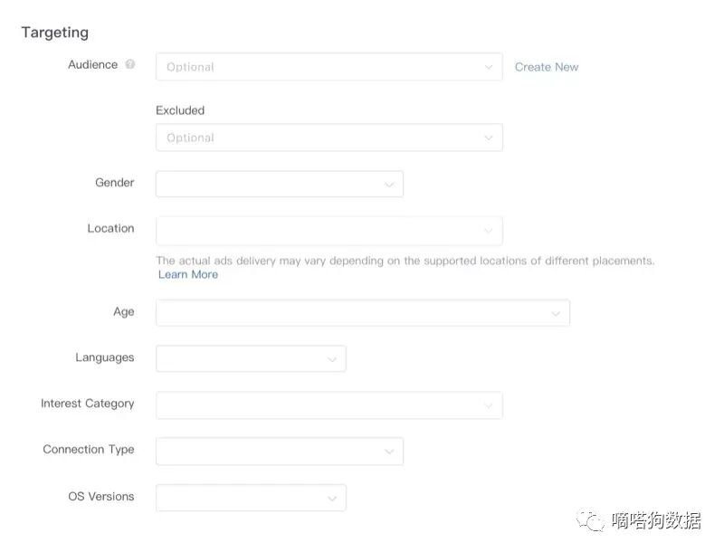724x552 pixels.
Task: Click the chevron in Excluded dropdown
Action: click(x=488, y=138)
